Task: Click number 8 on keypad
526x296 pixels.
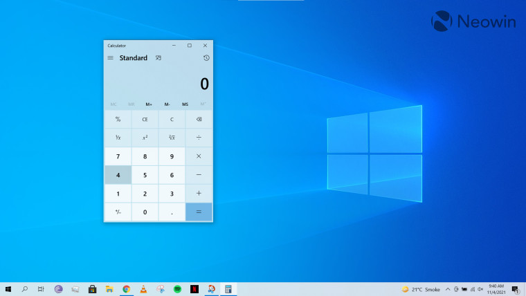Action: [145, 156]
